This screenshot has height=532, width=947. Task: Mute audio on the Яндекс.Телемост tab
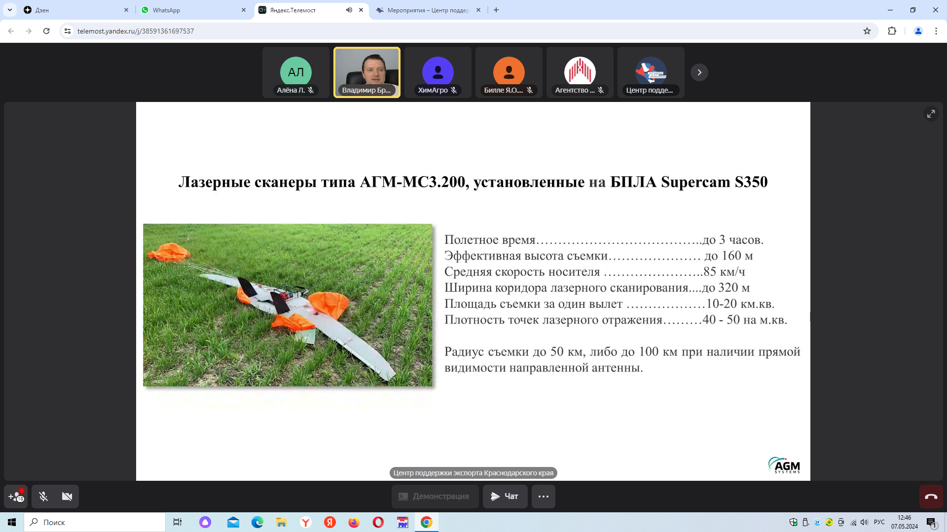(x=349, y=10)
